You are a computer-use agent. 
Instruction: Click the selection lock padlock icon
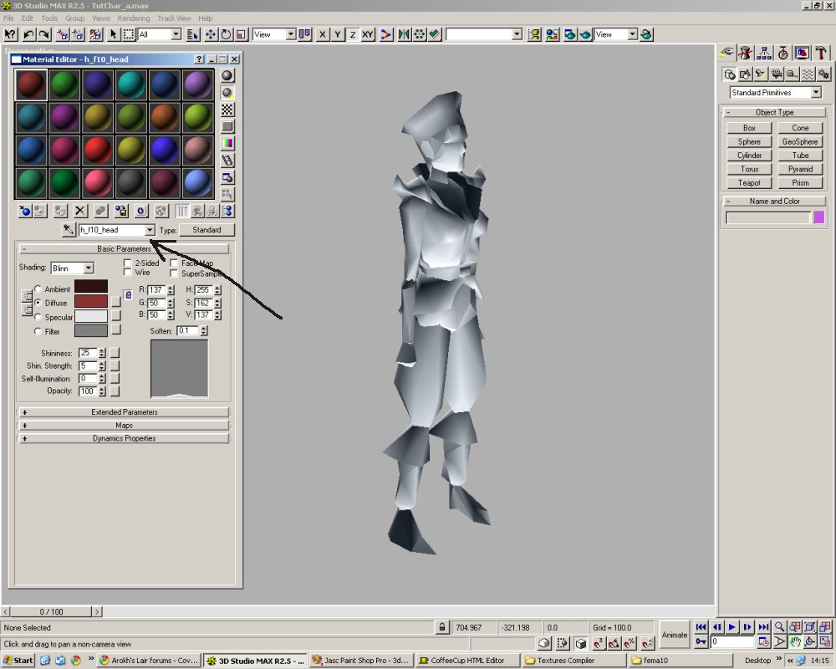click(x=442, y=627)
